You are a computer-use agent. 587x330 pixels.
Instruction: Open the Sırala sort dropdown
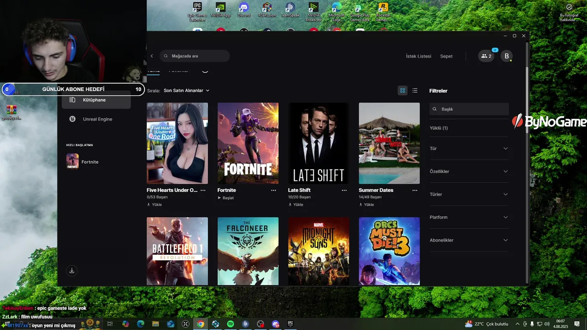[186, 91]
